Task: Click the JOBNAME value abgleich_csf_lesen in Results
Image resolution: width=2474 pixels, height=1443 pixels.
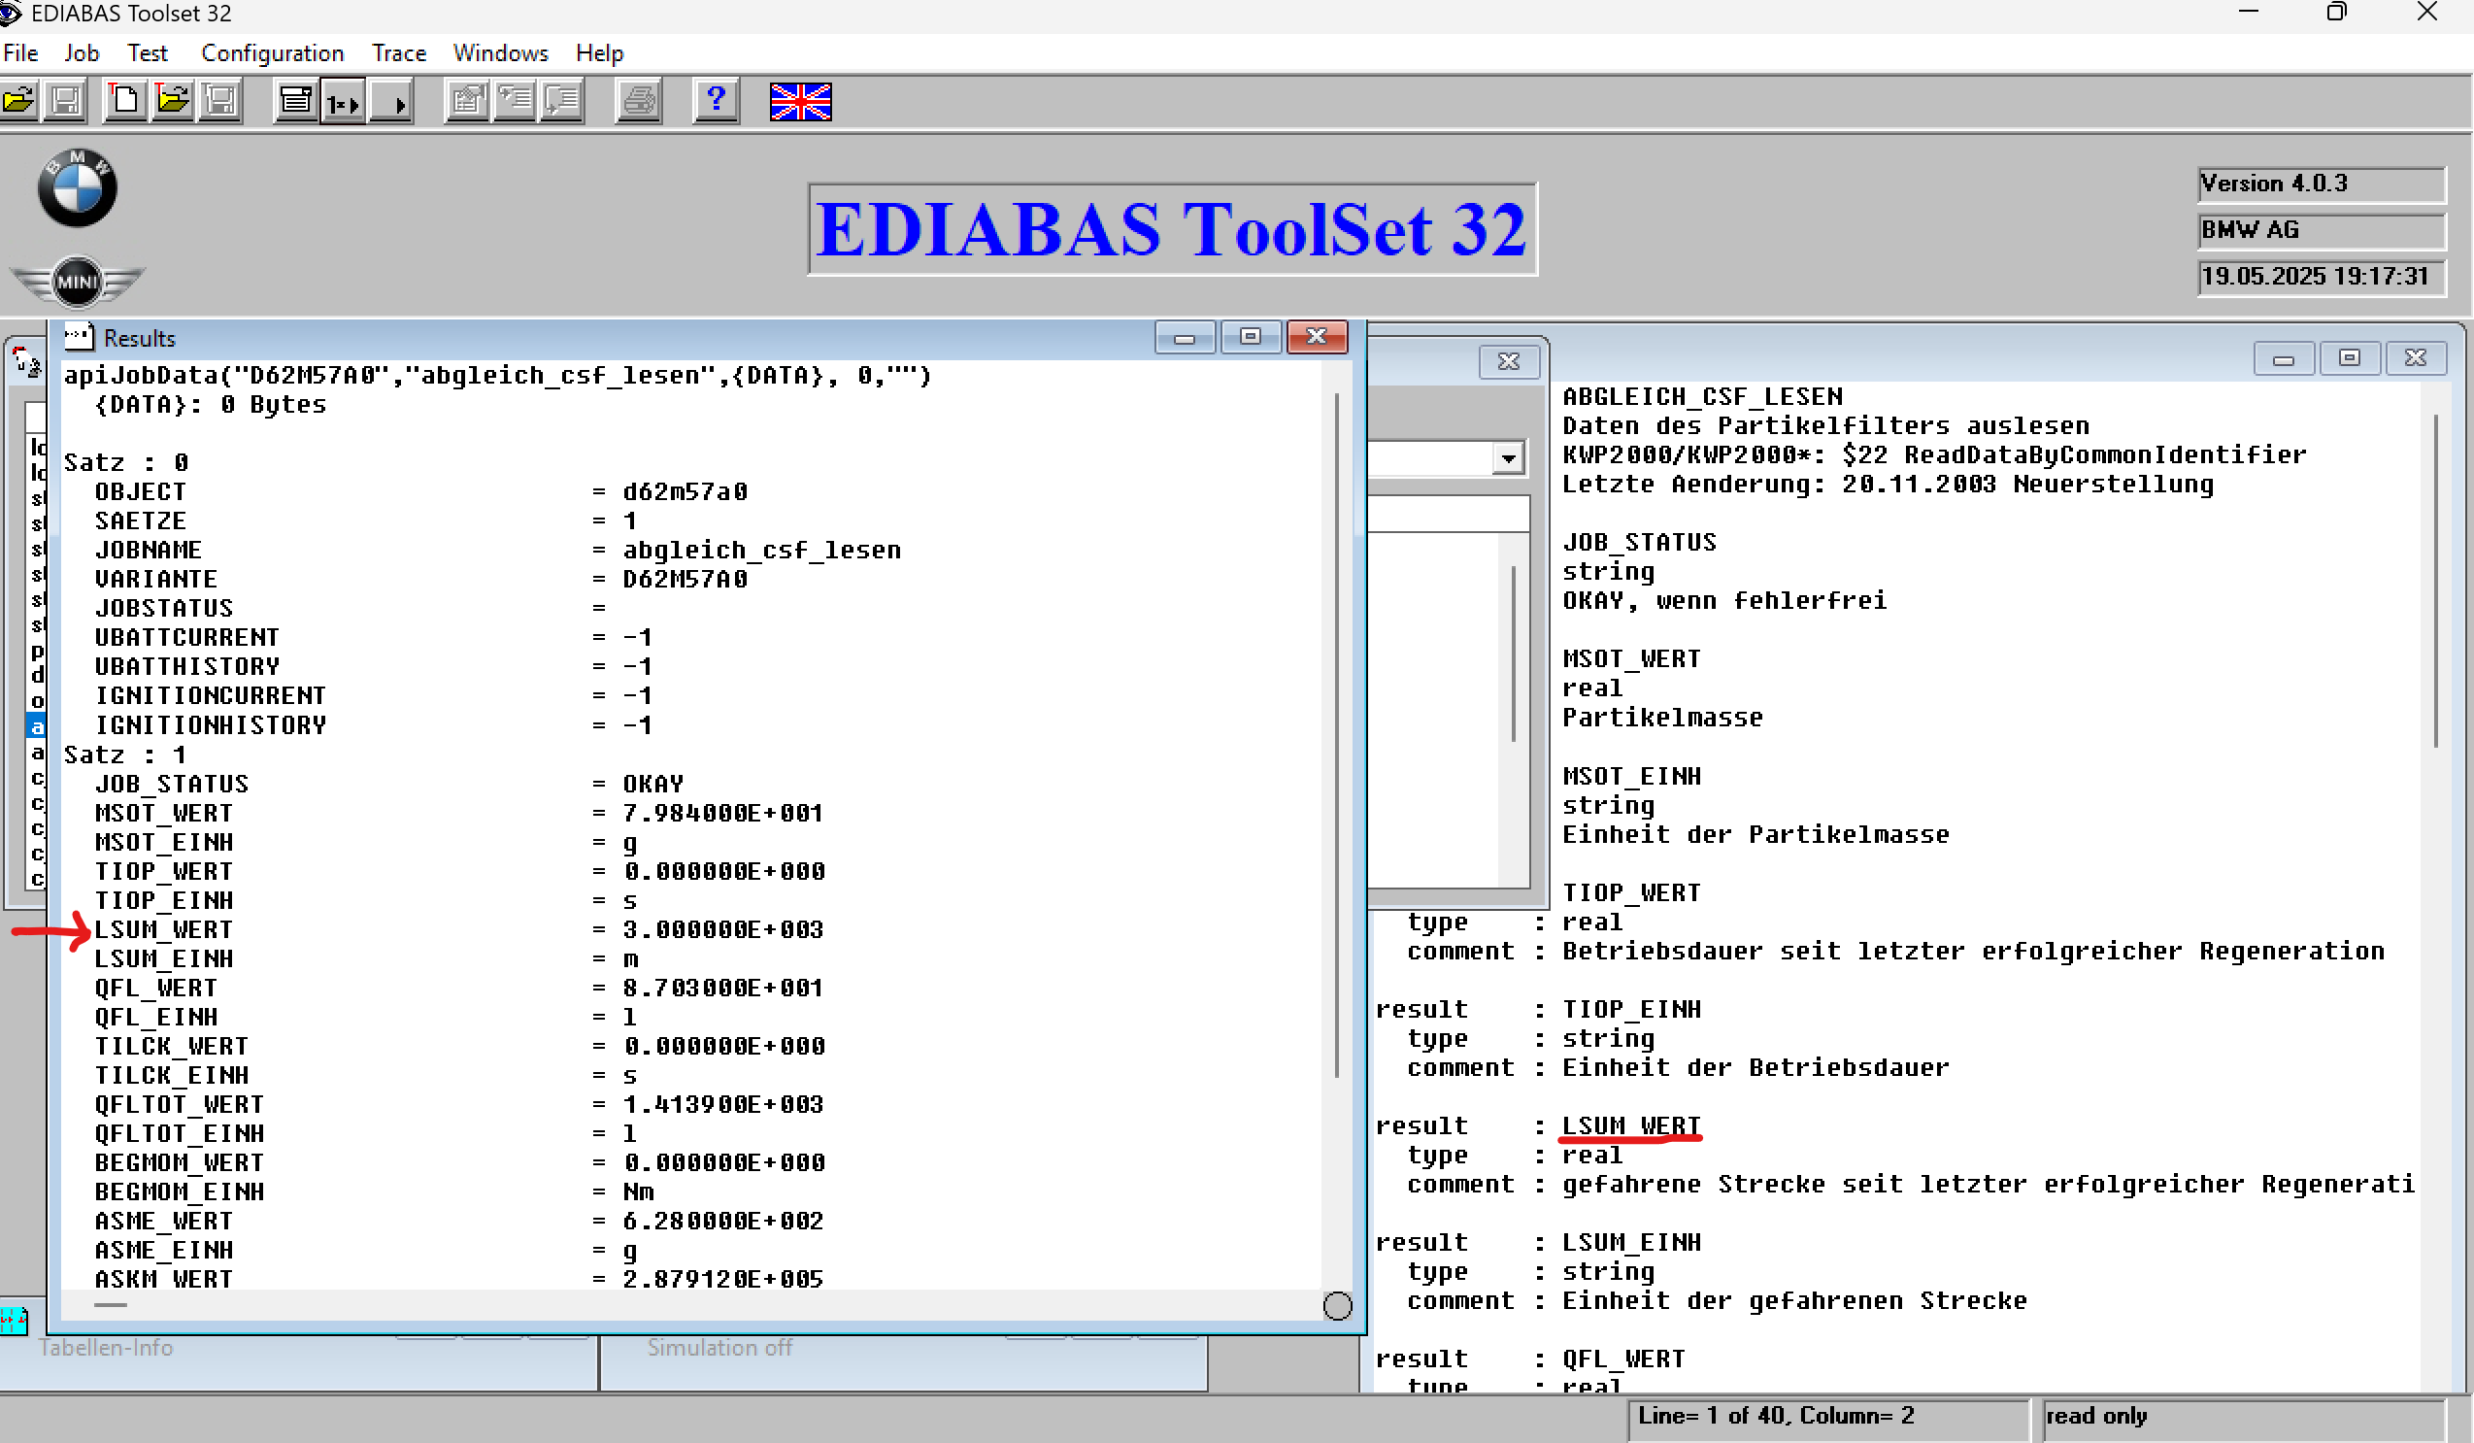Action: pyautogui.click(x=762, y=550)
